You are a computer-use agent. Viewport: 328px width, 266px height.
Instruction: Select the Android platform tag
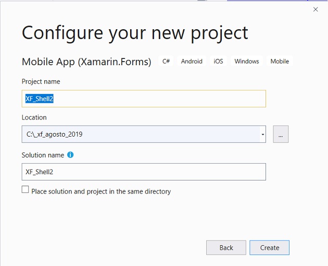[x=192, y=61]
